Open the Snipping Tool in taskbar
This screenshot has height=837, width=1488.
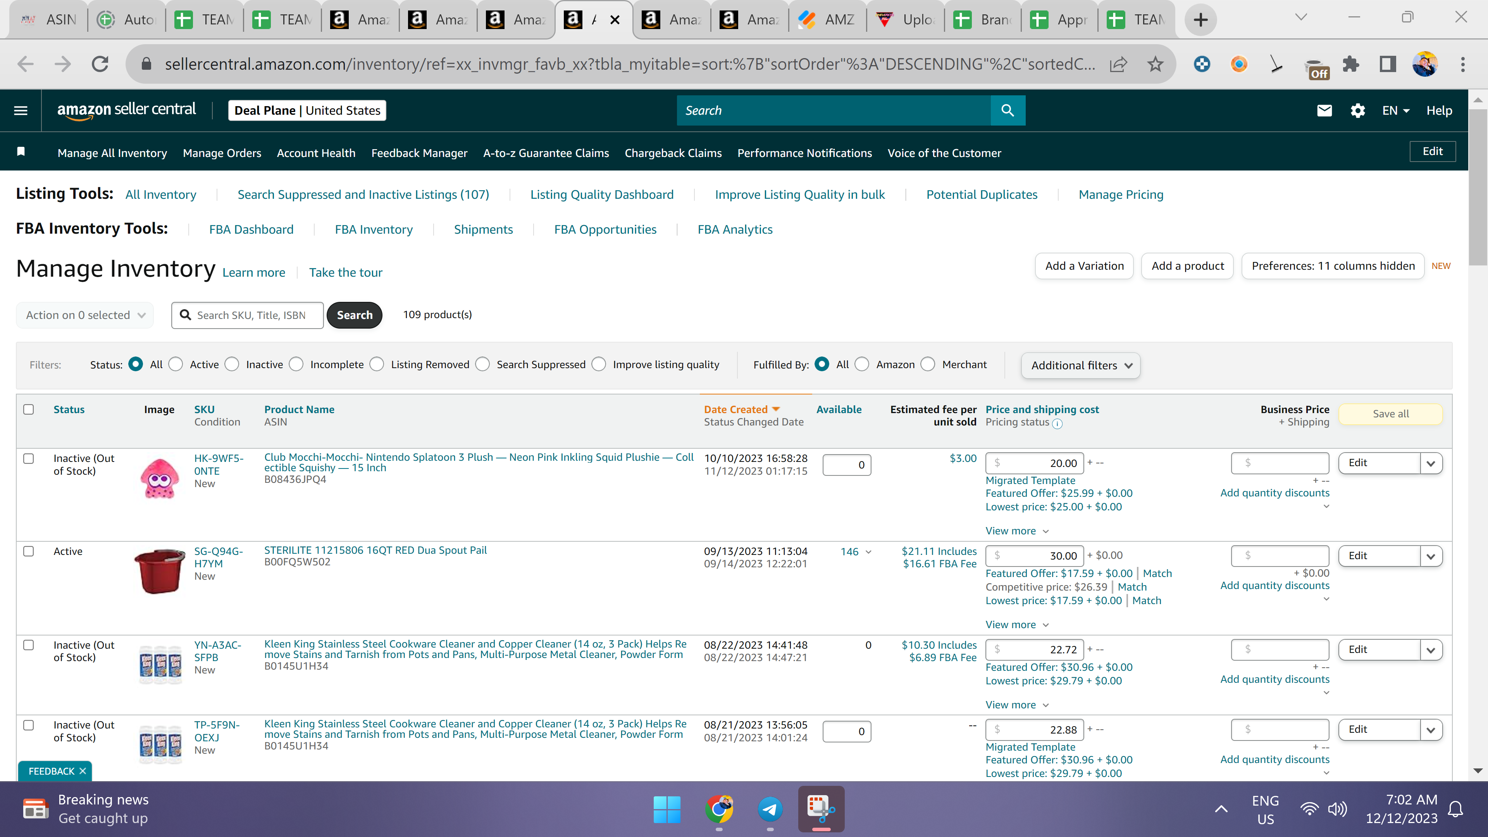[x=821, y=809]
